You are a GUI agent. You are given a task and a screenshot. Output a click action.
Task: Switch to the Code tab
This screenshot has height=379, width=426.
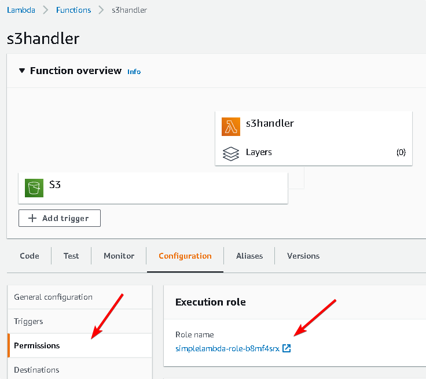click(x=30, y=256)
